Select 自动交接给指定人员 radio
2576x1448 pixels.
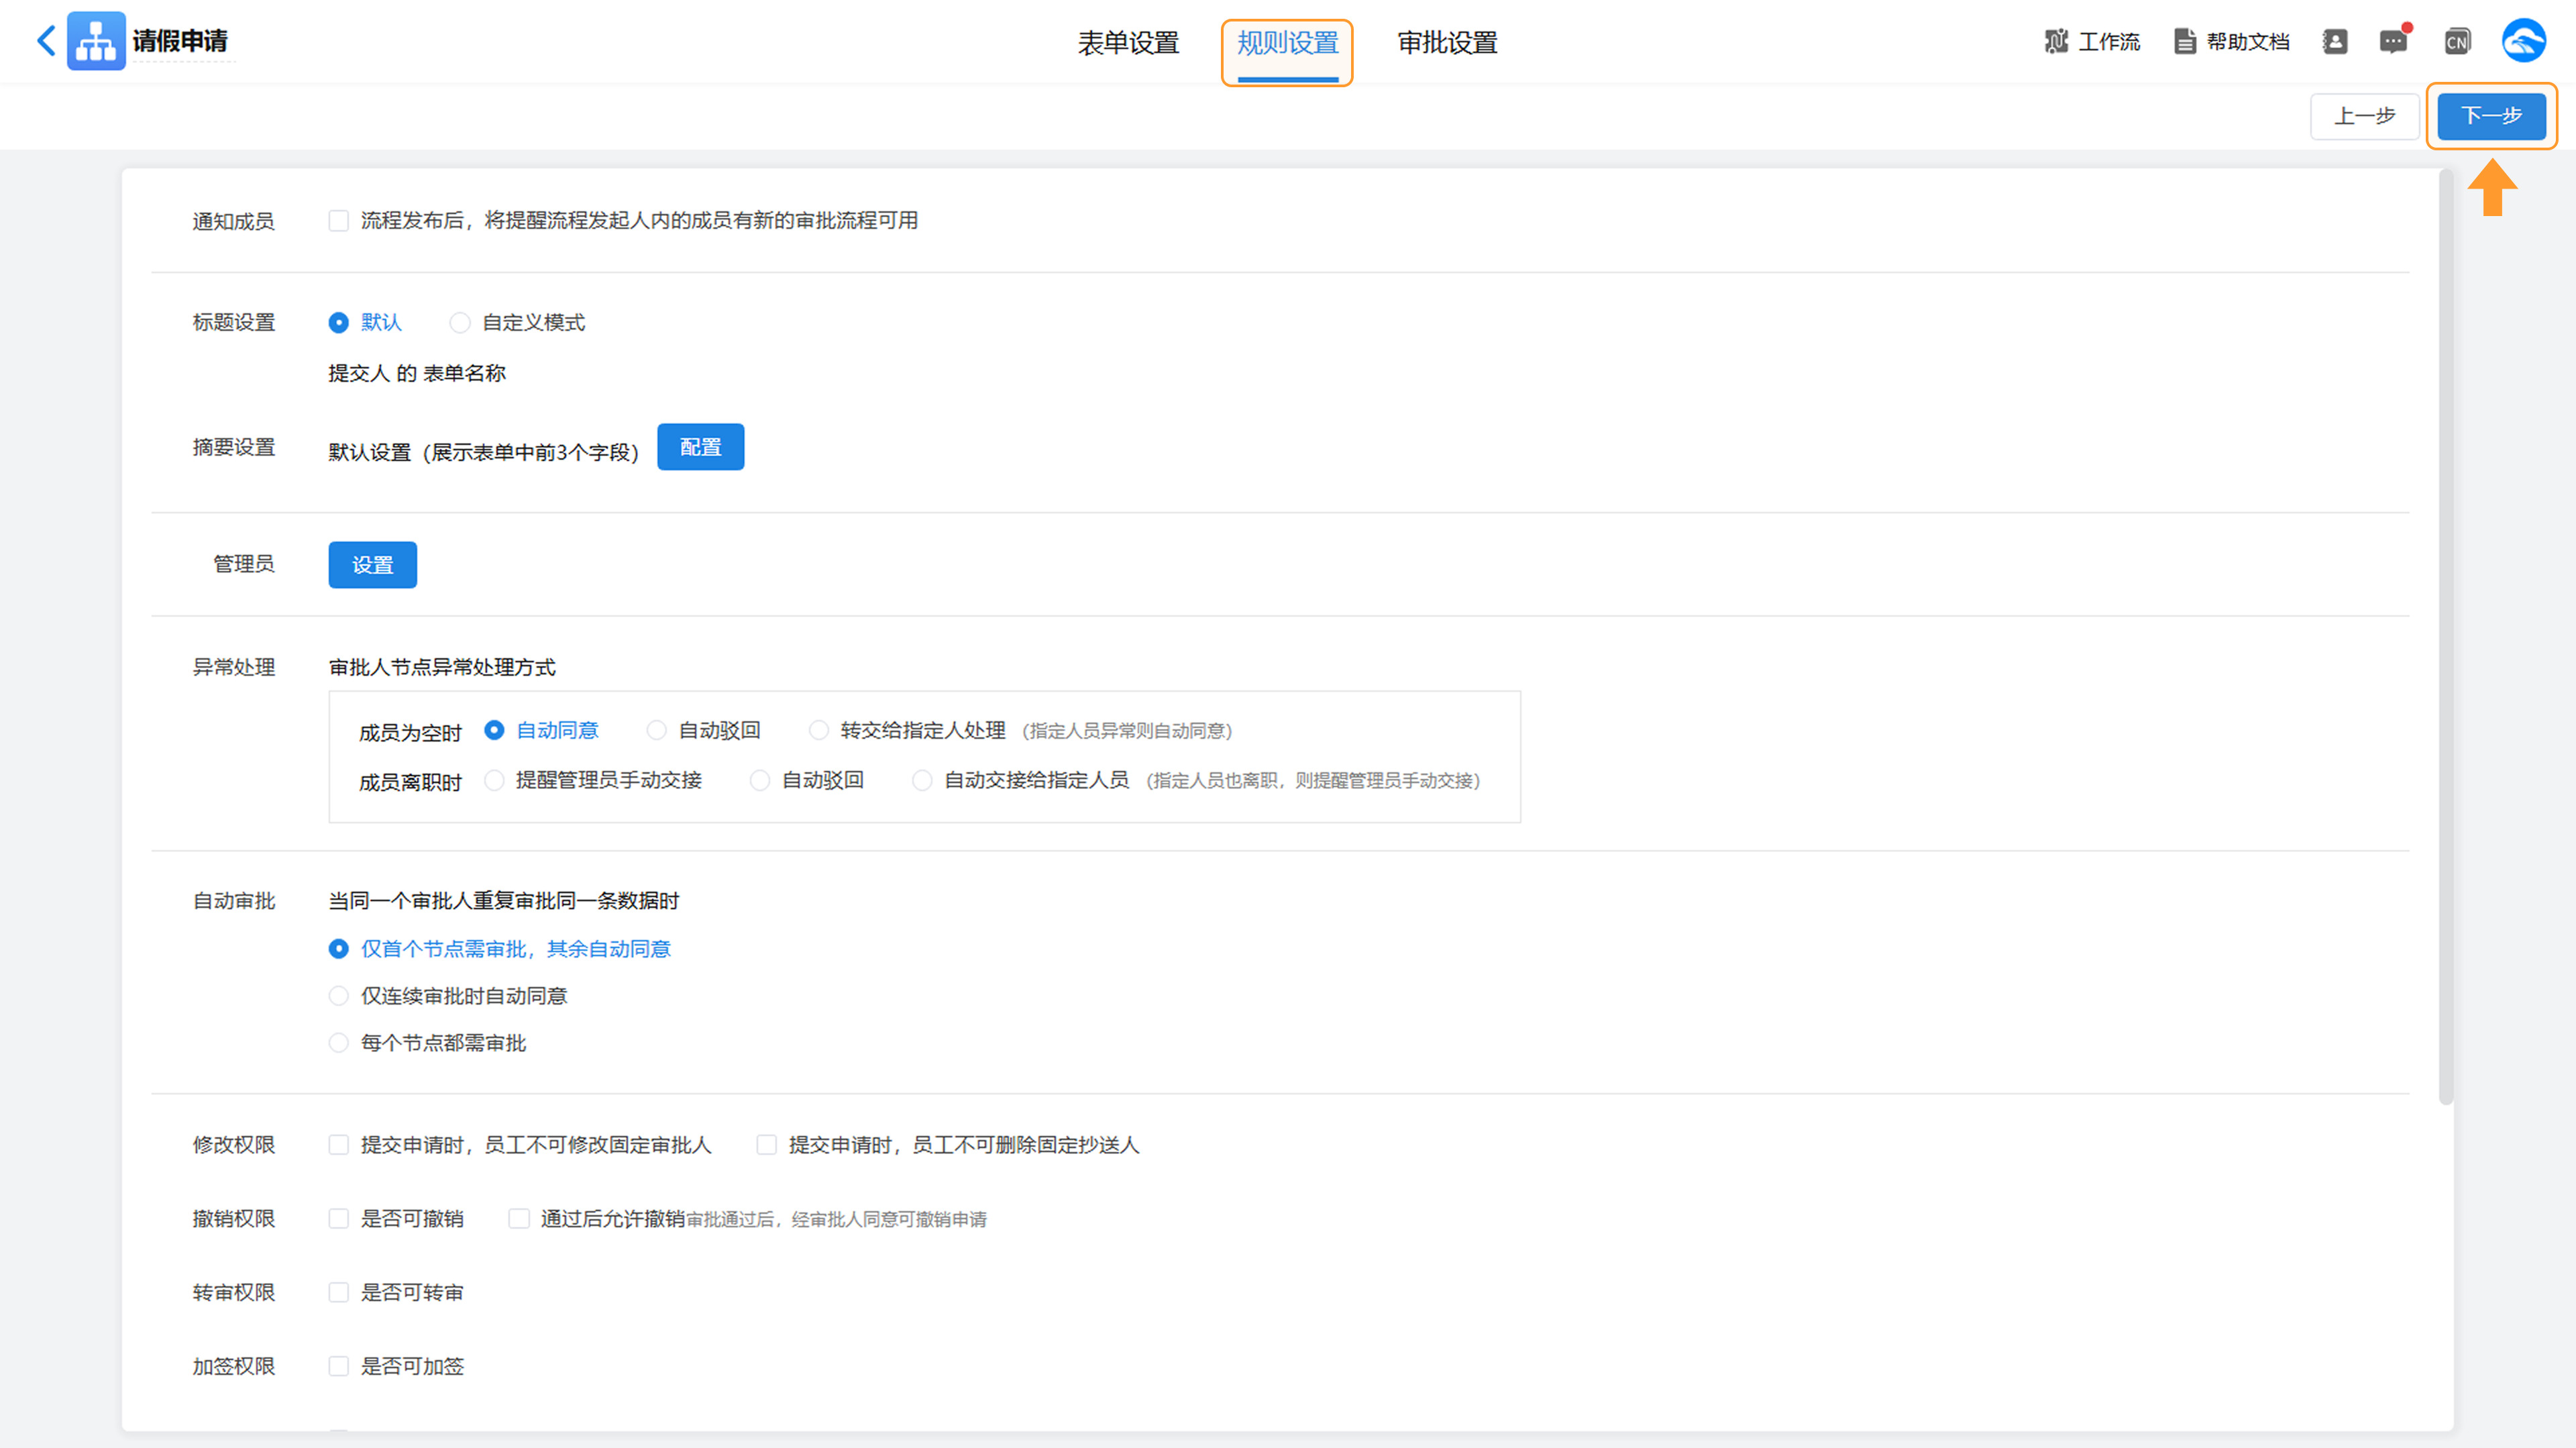pyautogui.click(x=922, y=781)
